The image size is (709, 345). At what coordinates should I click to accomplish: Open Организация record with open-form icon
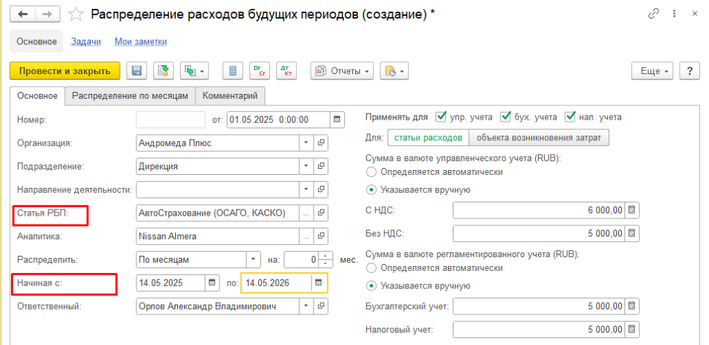coord(321,143)
